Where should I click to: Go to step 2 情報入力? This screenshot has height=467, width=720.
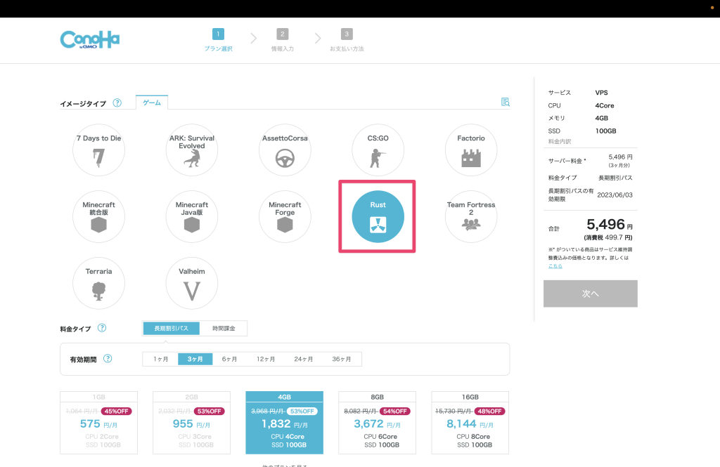[283, 40]
